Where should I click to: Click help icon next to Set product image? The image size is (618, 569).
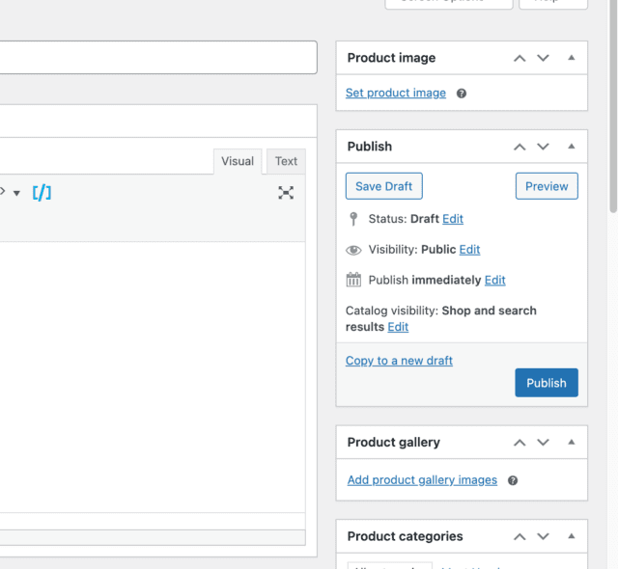[462, 94]
